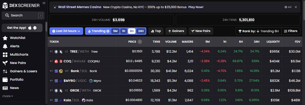Select the 6H trending timeframe
The height and width of the screenshot is (105, 305).
(132, 31)
